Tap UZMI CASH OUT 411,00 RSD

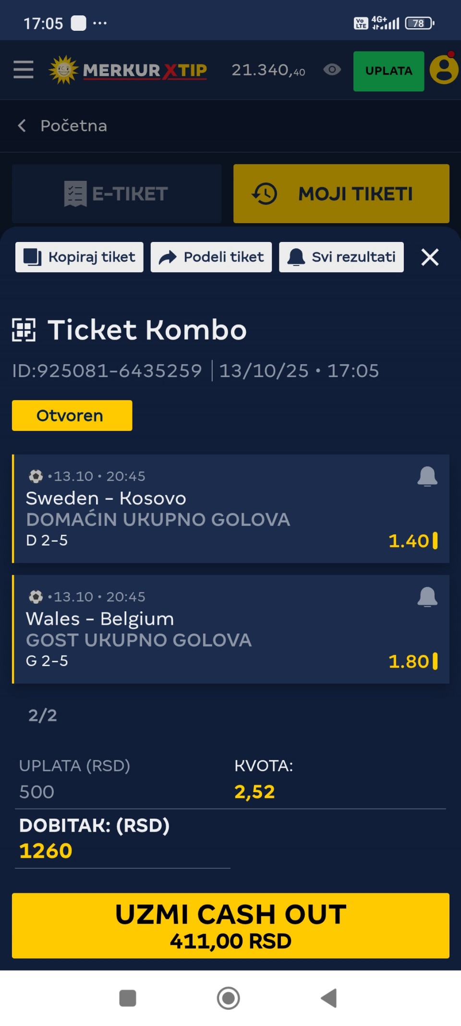click(x=230, y=925)
